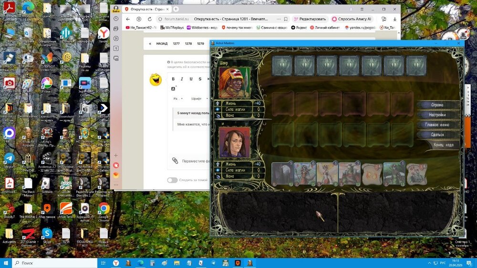The image size is (477, 268).
Task: Open a new browser tab
Action: point(176,9)
